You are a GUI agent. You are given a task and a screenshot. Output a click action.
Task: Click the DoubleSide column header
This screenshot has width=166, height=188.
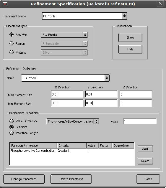123,146
